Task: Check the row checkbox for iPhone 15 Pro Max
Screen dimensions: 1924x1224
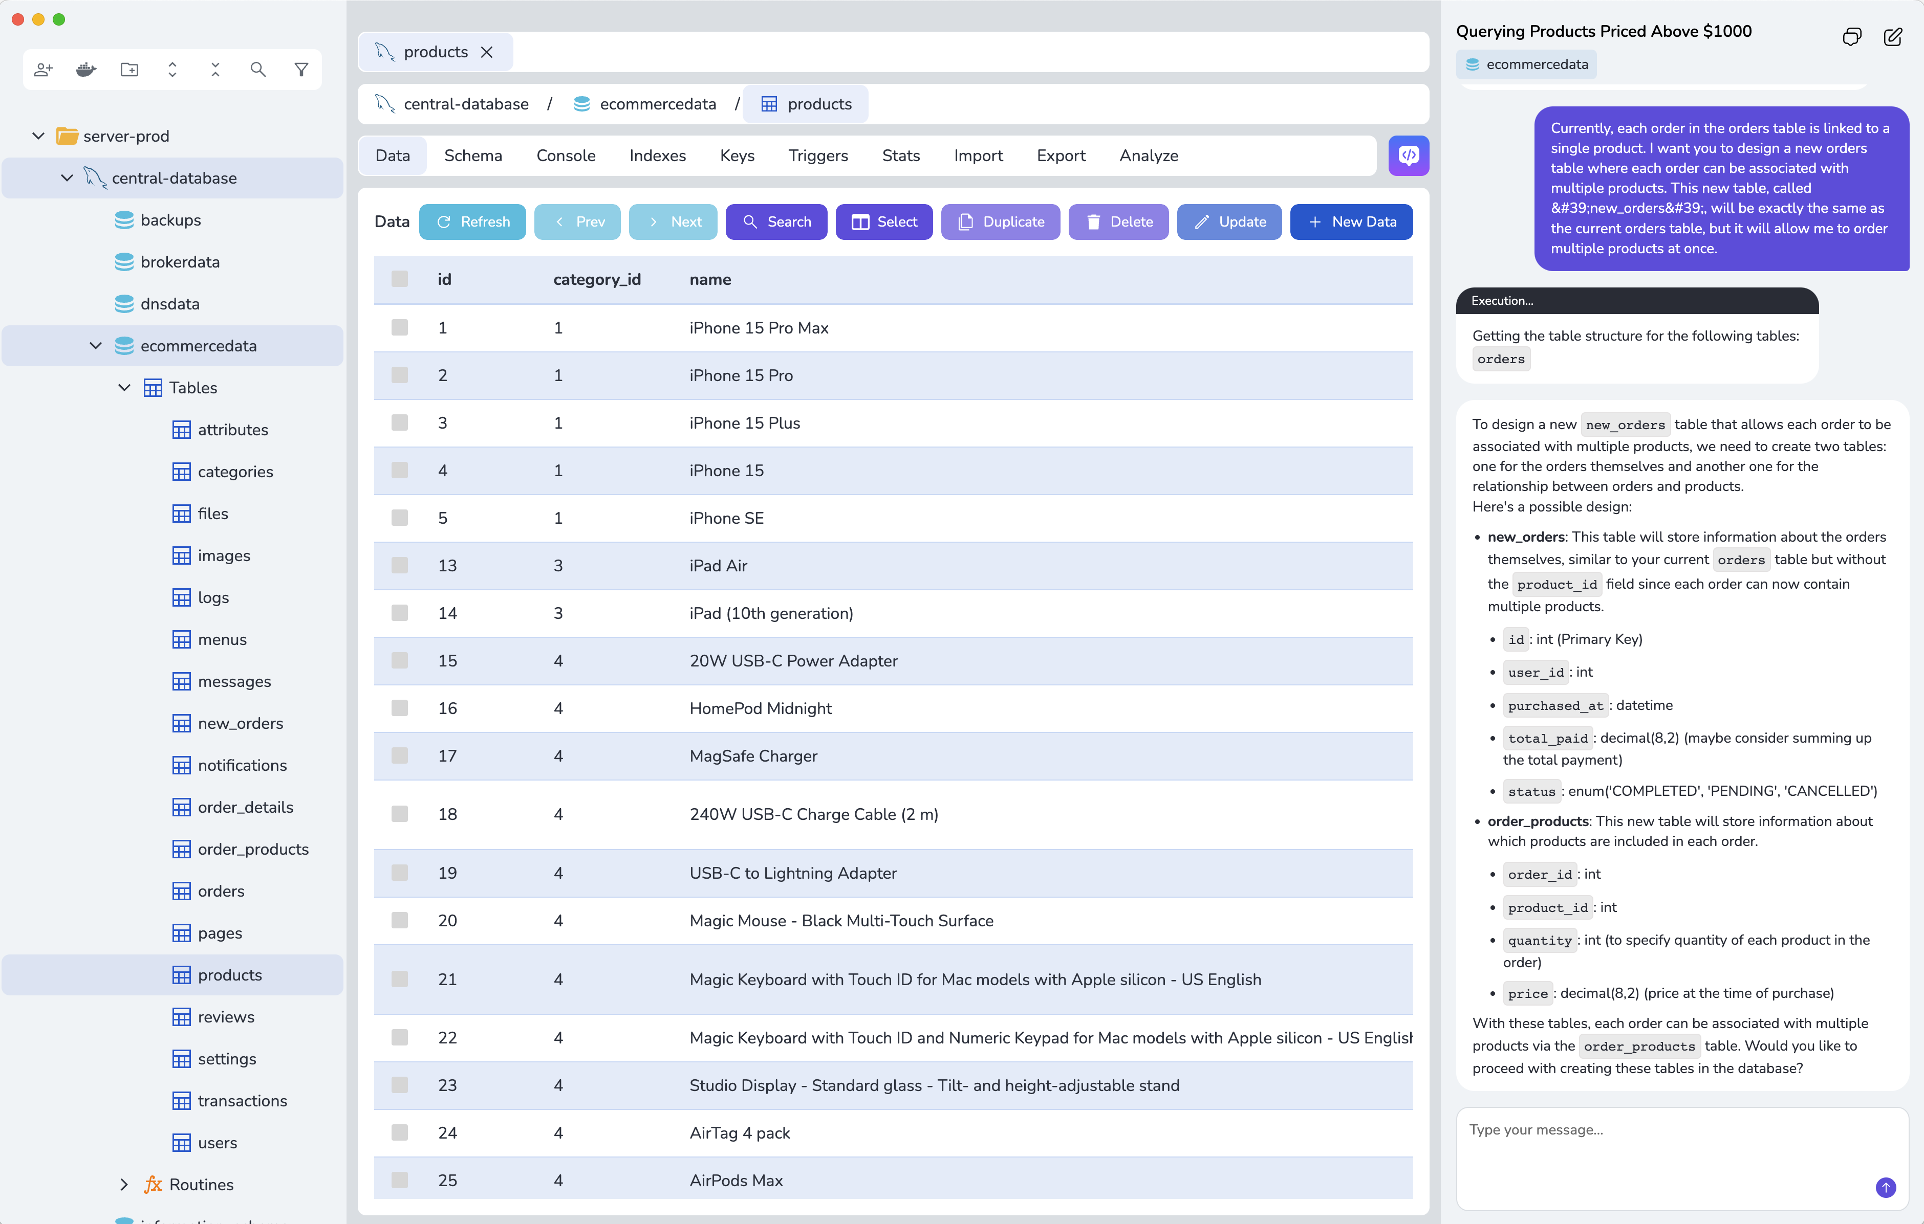Action: [400, 328]
